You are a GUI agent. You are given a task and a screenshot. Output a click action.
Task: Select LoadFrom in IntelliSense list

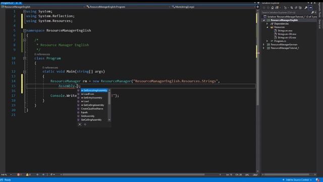89,94
